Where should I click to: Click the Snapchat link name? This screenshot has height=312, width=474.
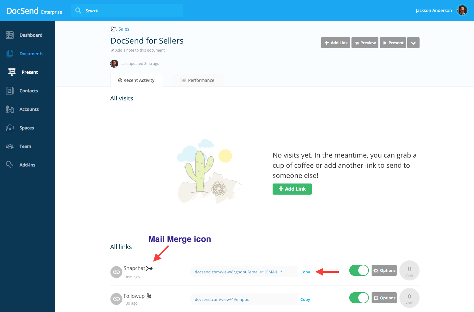pyautogui.click(x=134, y=268)
